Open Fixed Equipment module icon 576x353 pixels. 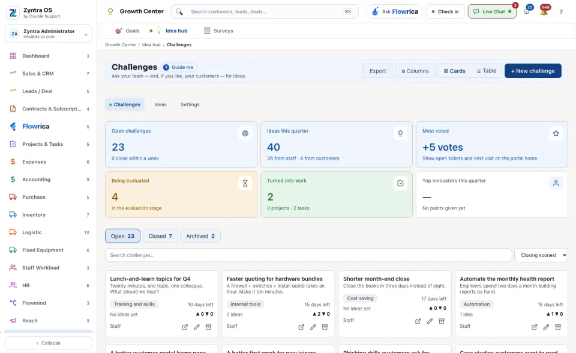click(x=13, y=250)
